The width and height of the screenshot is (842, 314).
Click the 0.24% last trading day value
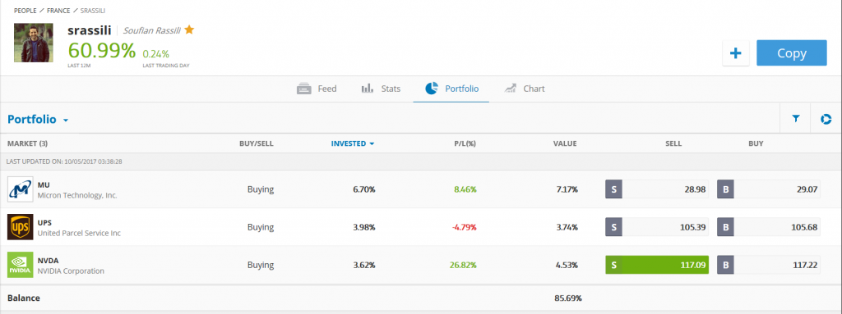click(155, 54)
